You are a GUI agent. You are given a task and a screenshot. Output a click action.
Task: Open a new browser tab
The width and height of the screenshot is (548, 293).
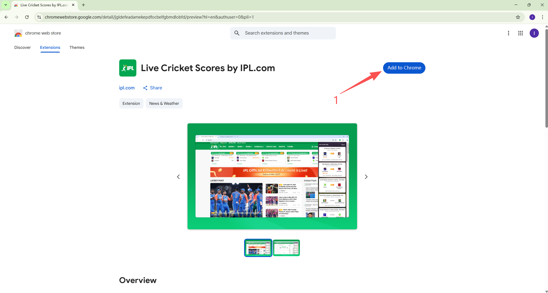[x=83, y=5]
